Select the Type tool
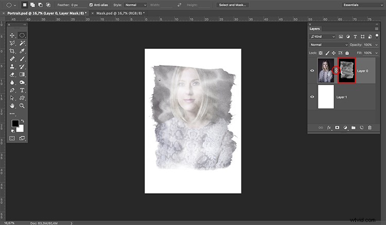 pos(22,90)
